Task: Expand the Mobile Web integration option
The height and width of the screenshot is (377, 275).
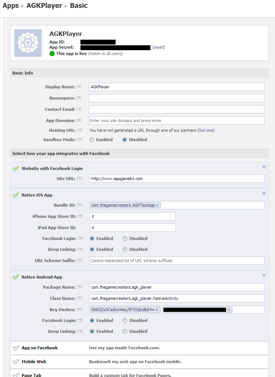Action: point(34,362)
